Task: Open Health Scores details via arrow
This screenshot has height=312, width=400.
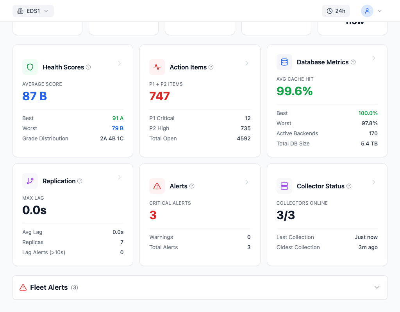Action: tap(120, 63)
